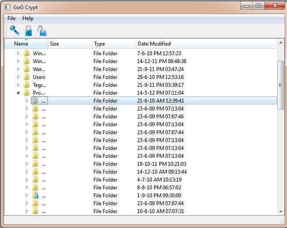Open the File menu
Screen dimensions: 287x228
tap(11, 18)
